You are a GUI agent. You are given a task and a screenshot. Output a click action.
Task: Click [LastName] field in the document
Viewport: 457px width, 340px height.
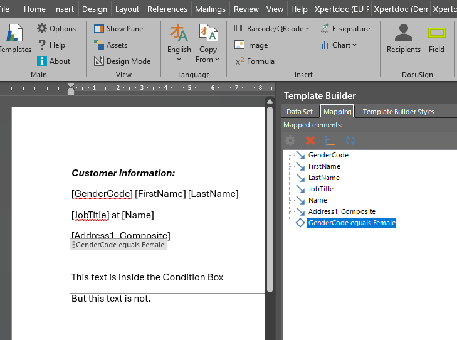click(x=213, y=194)
